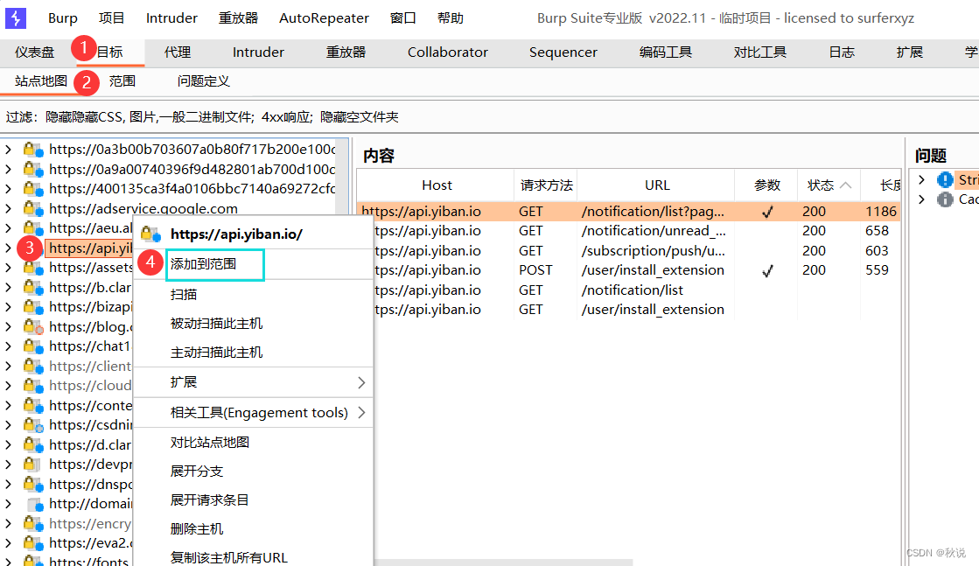
Task: Click the lock icon beside https://400135ca3f4a host
Action: (32, 188)
